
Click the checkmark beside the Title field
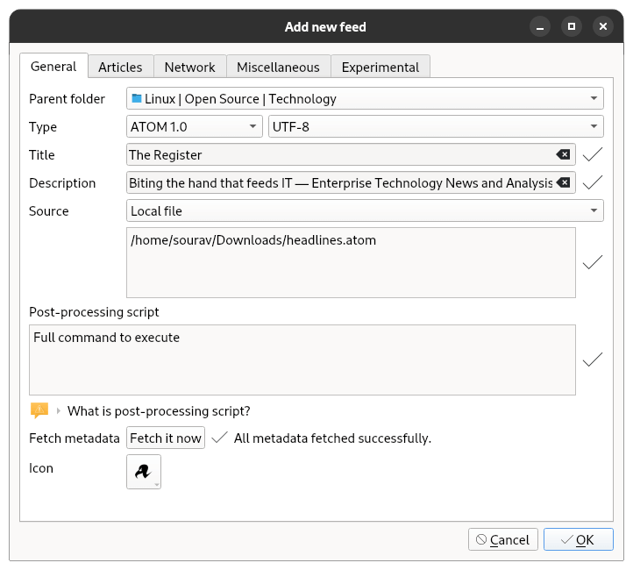coord(593,155)
